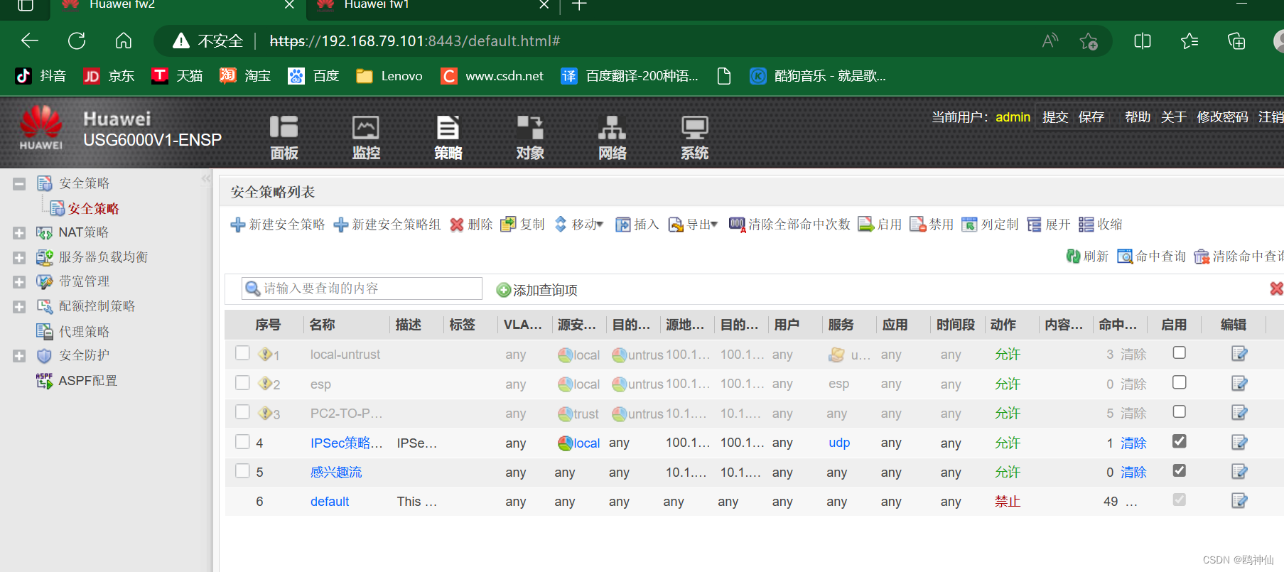The image size is (1284, 572).
Task: Select the esp row checkbox
Action: (242, 383)
